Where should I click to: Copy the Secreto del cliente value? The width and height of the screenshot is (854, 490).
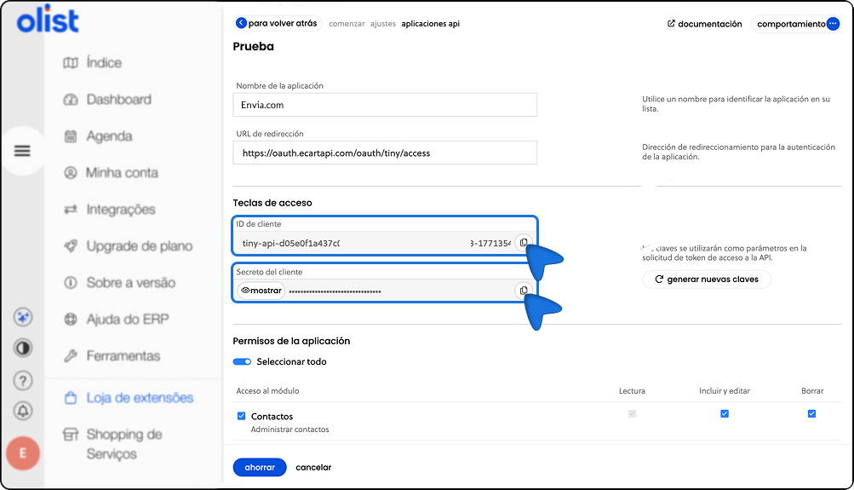(523, 291)
